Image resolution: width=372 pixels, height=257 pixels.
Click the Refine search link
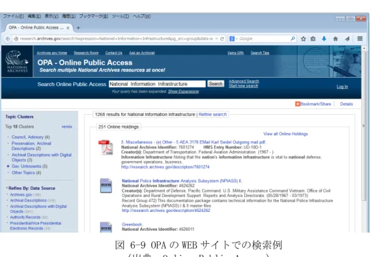[x=212, y=115]
